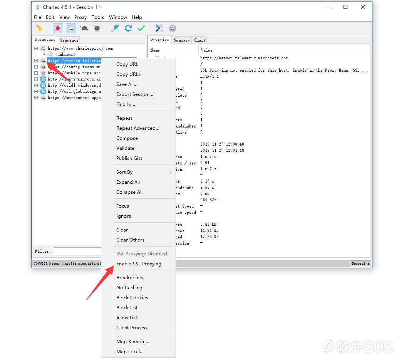
Task: Toggle breakpoints with the hexagon icon
Action: [x=97, y=28]
